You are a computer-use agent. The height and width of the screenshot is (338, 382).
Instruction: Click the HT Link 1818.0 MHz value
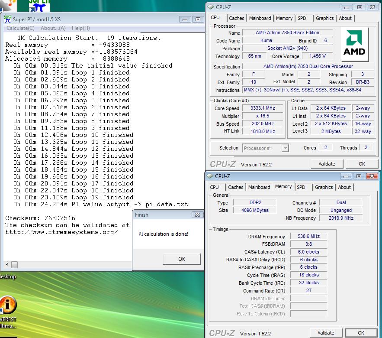pyautogui.click(x=263, y=131)
